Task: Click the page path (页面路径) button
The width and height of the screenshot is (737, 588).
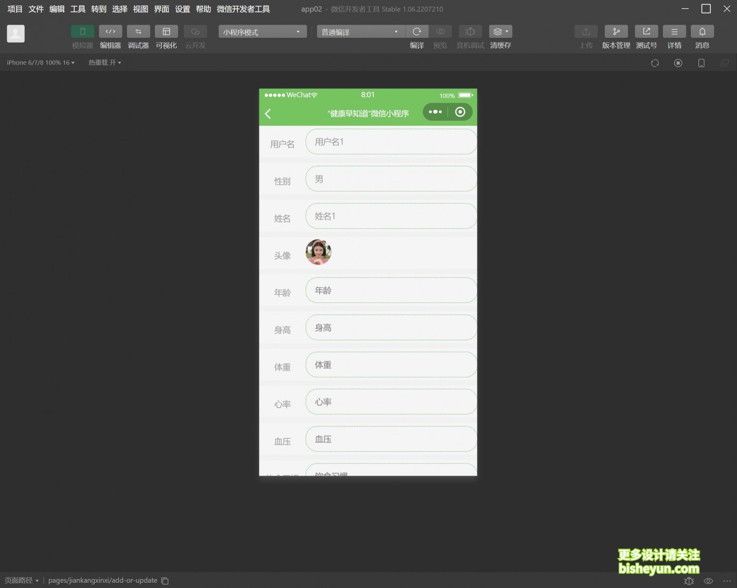Action: [x=22, y=581]
